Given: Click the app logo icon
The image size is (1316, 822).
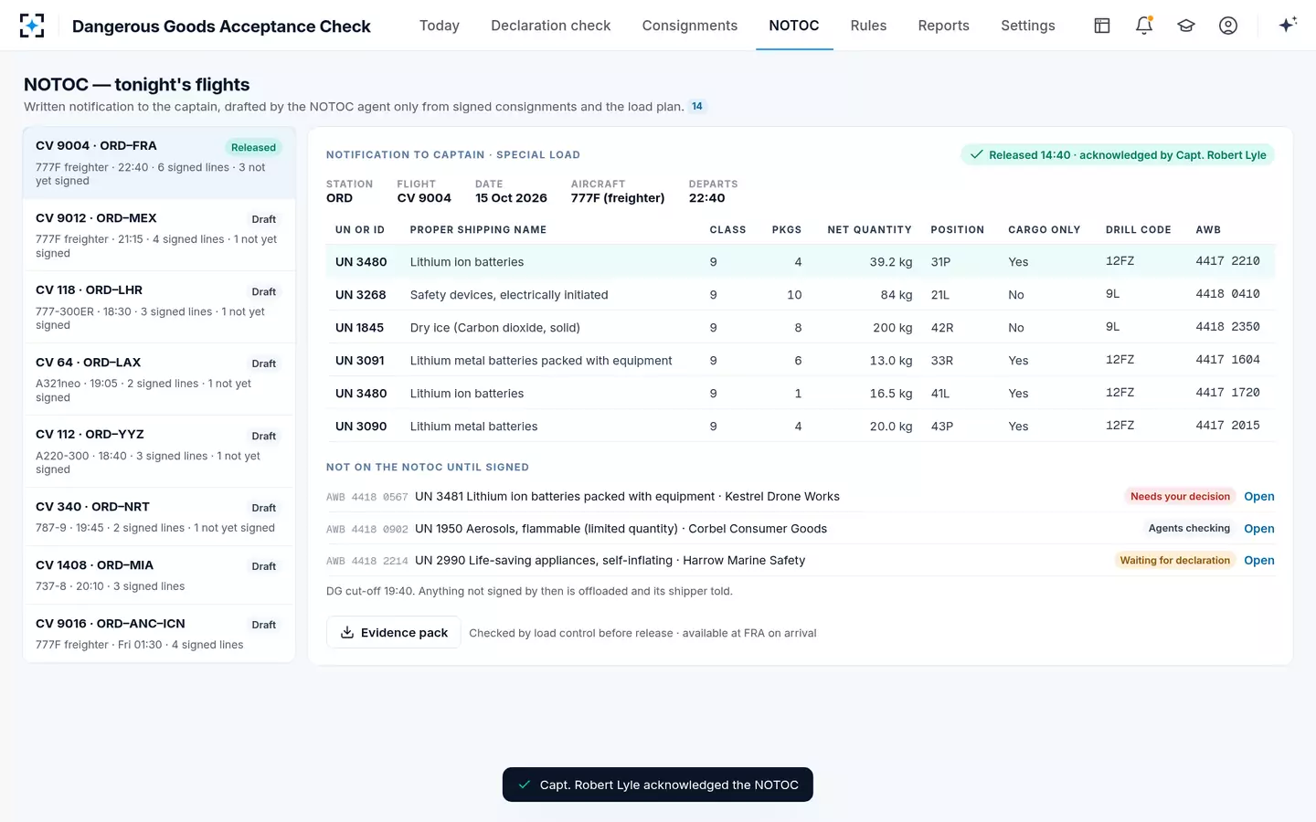Looking at the screenshot, I should [x=32, y=26].
